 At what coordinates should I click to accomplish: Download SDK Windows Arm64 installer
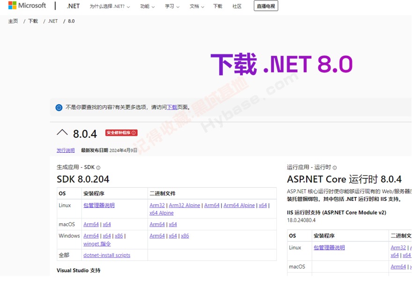[91, 236]
